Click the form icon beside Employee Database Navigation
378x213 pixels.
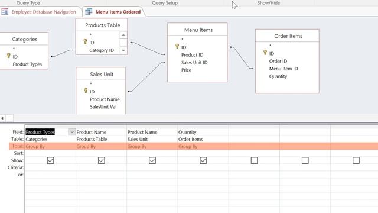pos(5,12)
